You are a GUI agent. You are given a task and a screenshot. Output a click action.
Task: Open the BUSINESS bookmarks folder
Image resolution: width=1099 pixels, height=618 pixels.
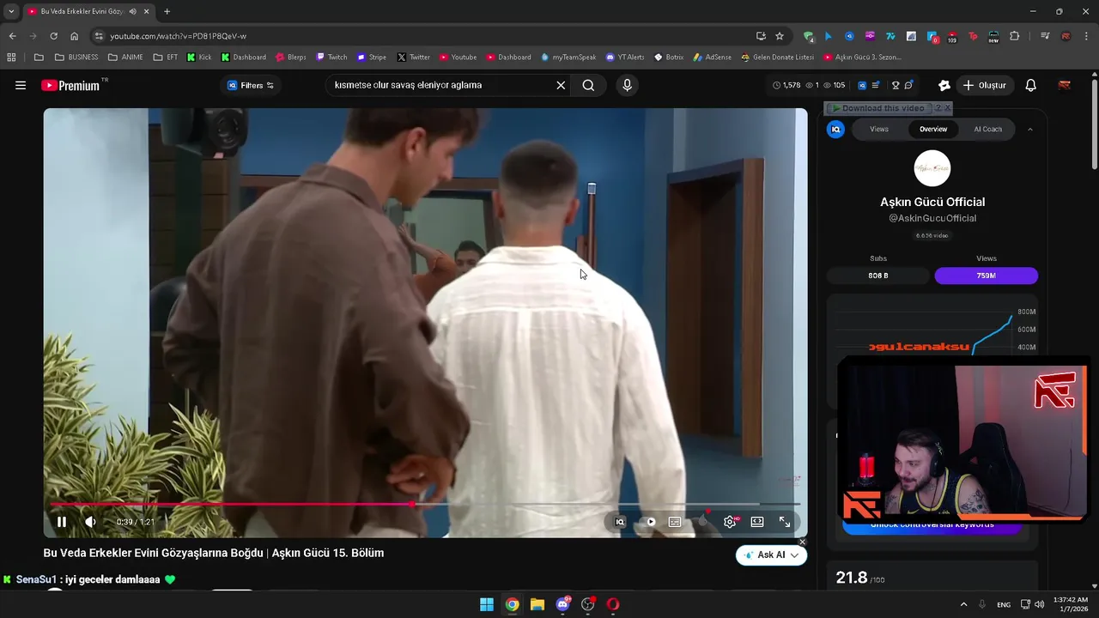(76, 58)
